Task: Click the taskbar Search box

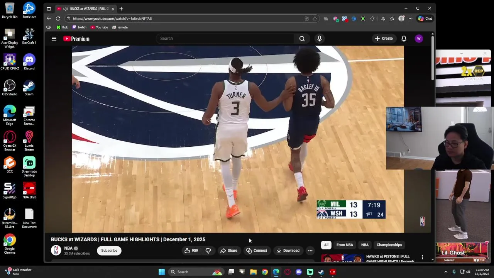Action: [x=197, y=272]
